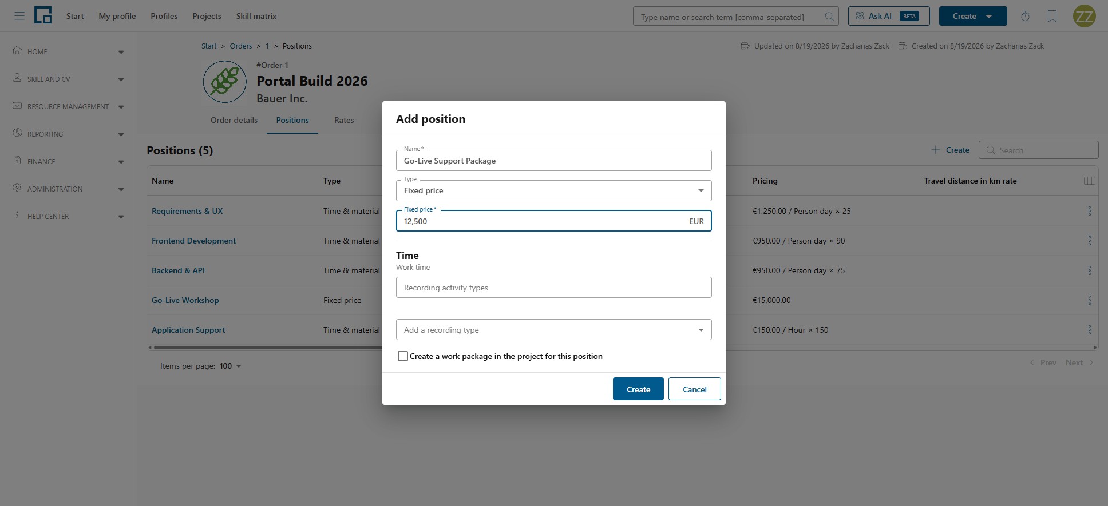The height and width of the screenshot is (506, 1108).
Task: Click the Skill and CV person icon
Action: (x=17, y=78)
